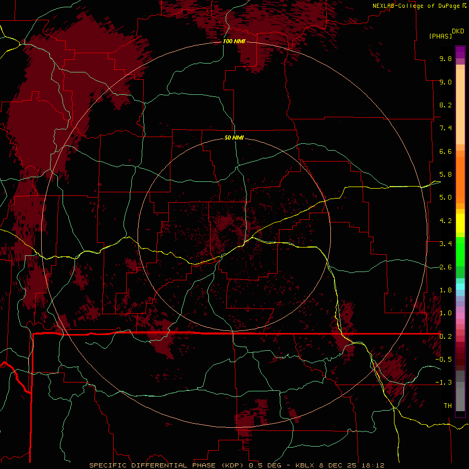Click the 'TH' threshold label on scale

click(448, 406)
